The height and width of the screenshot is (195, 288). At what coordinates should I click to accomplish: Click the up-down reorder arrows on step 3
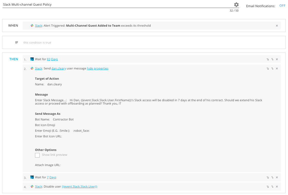click(x=272, y=177)
